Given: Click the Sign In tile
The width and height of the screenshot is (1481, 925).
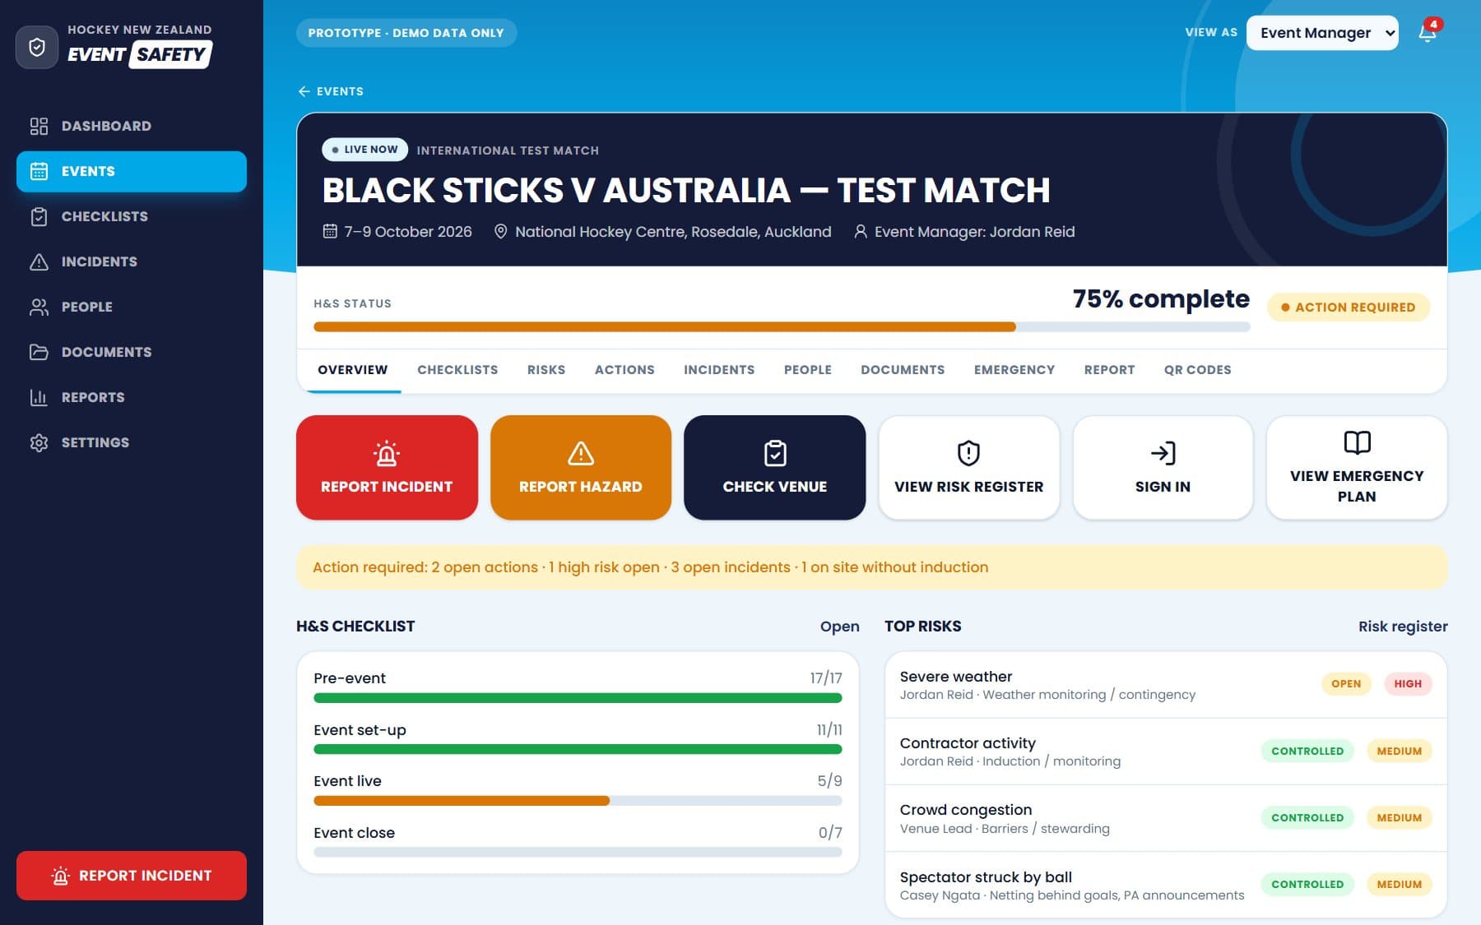Looking at the screenshot, I should (1163, 467).
